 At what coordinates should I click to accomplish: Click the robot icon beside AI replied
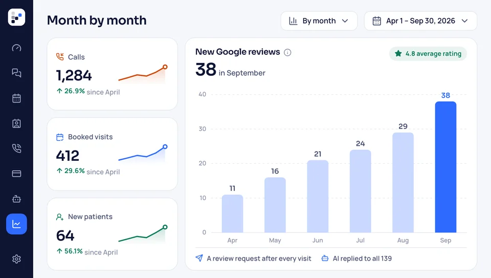[325, 259]
